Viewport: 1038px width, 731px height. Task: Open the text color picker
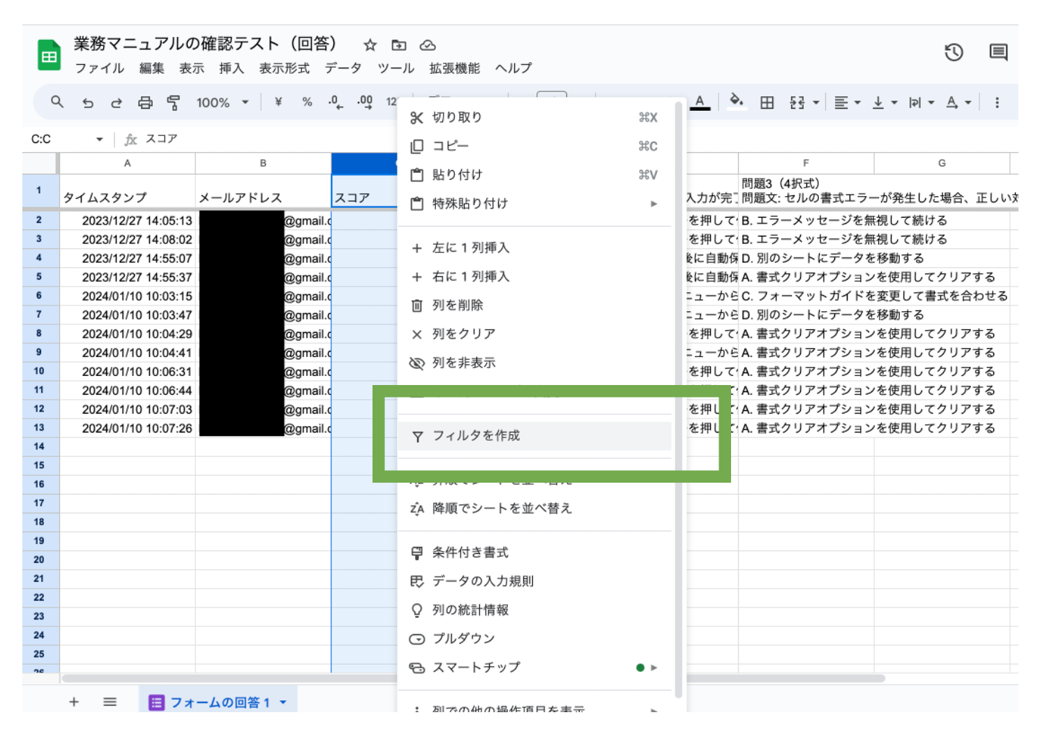click(x=700, y=103)
